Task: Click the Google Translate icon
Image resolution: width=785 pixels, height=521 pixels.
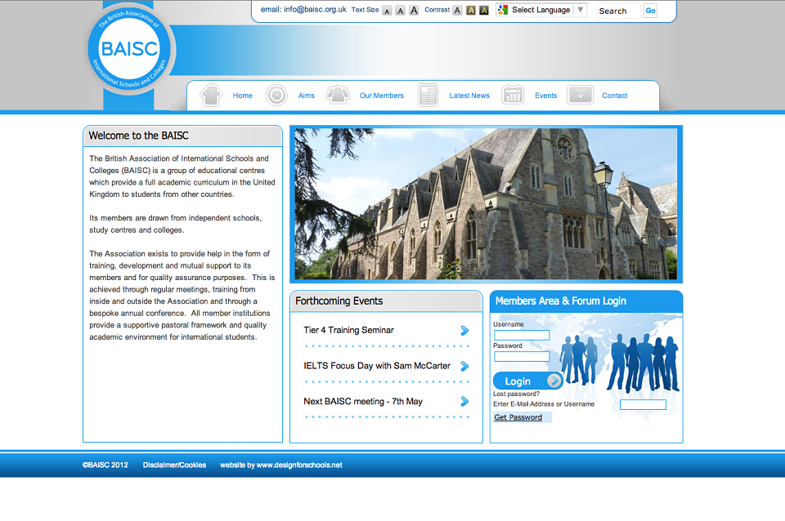Action: [x=503, y=10]
